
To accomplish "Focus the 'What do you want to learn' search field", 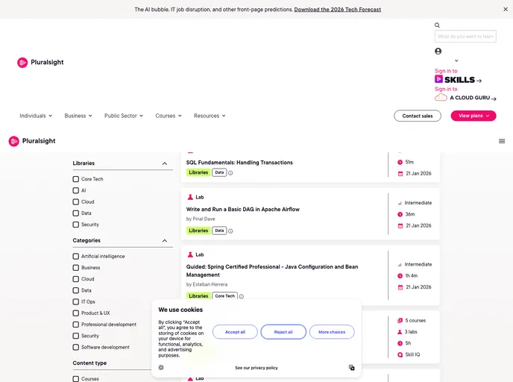I will pyautogui.click(x=465, y=36).
